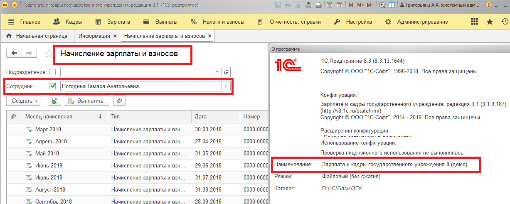Enable the Подразделение filter checkbox
510x204 pixels.
(52, 71)
